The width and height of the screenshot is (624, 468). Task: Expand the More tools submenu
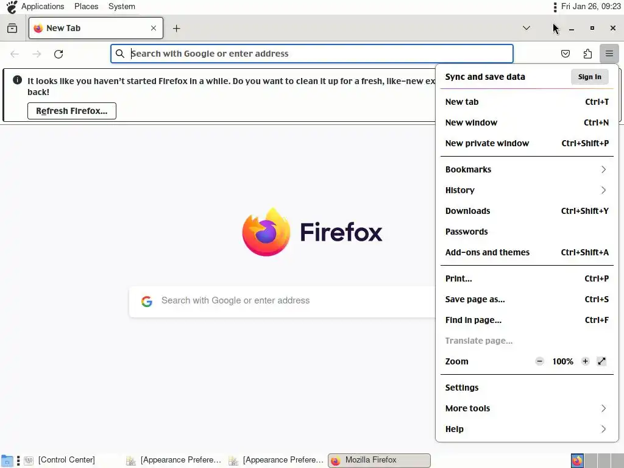pyautogui.click(x=527, y=408)
